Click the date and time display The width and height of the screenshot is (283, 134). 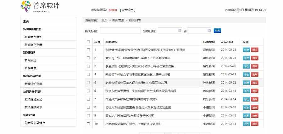click(x=246, y=10)
